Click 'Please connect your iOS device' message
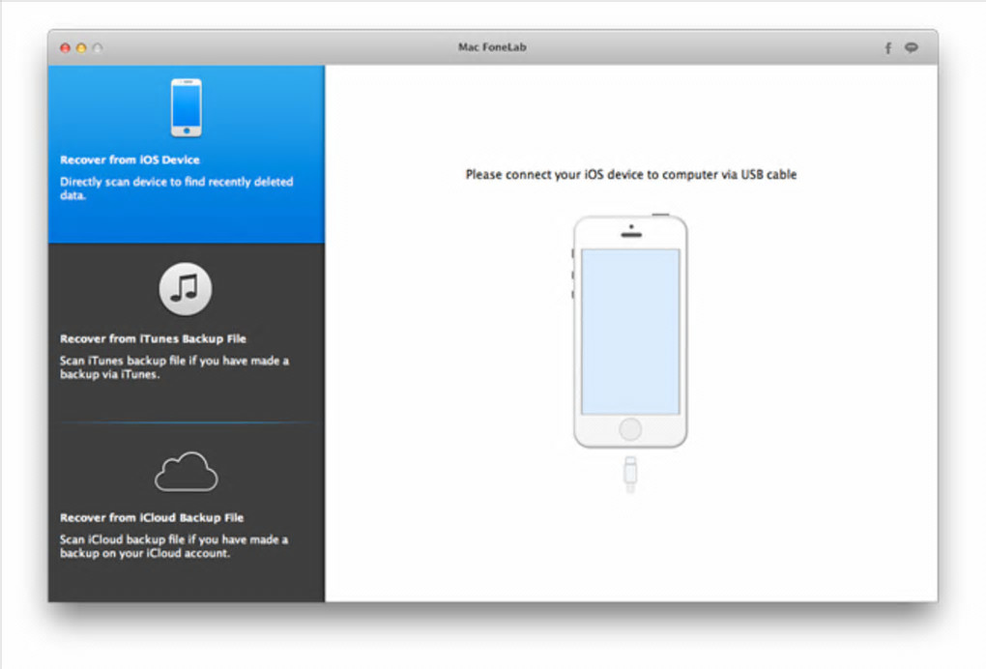The image size is (986, 669). coord(630,175)
